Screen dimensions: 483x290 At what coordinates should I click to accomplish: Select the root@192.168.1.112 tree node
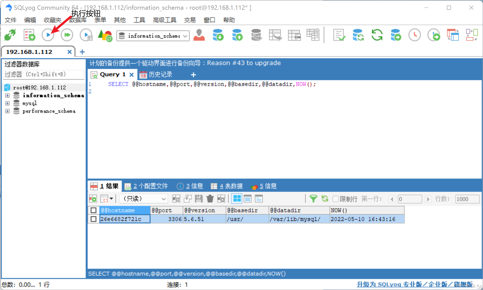click(x=39, y=87)
